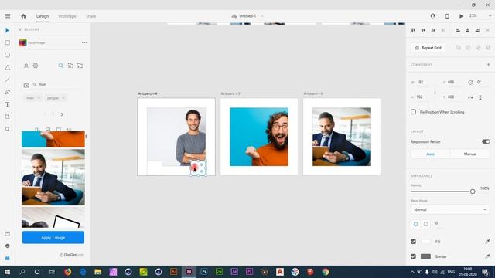495x278 pixels.
Task: Open the Plugins panel icon
Action: pyautogui.click(x=7, y=258)
